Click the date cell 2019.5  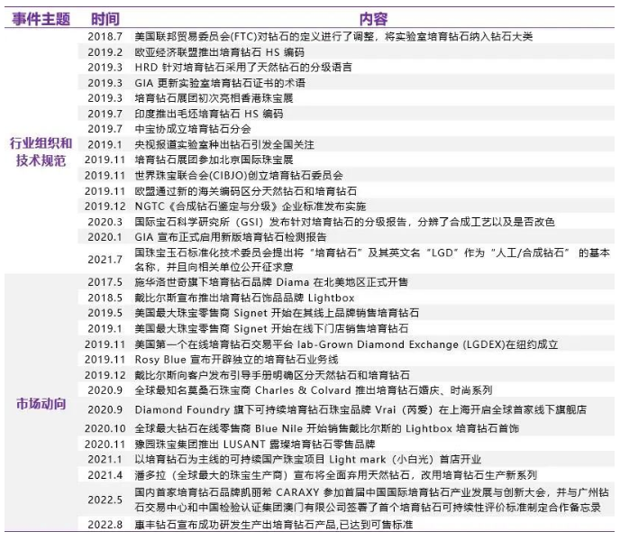105,313
